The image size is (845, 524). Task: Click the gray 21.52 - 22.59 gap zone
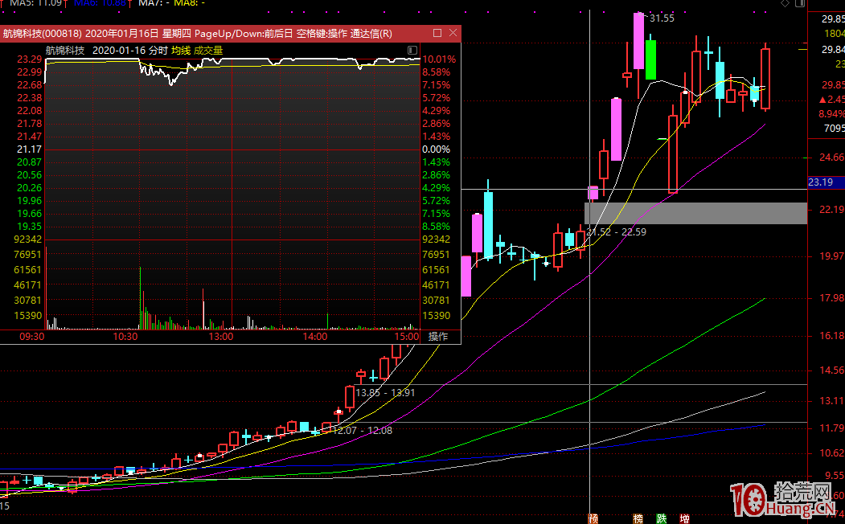pos(695,213)
